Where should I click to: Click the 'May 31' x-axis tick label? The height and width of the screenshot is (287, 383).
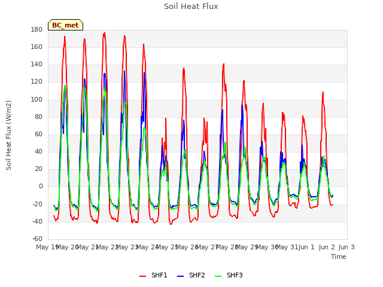coord(287,247)
